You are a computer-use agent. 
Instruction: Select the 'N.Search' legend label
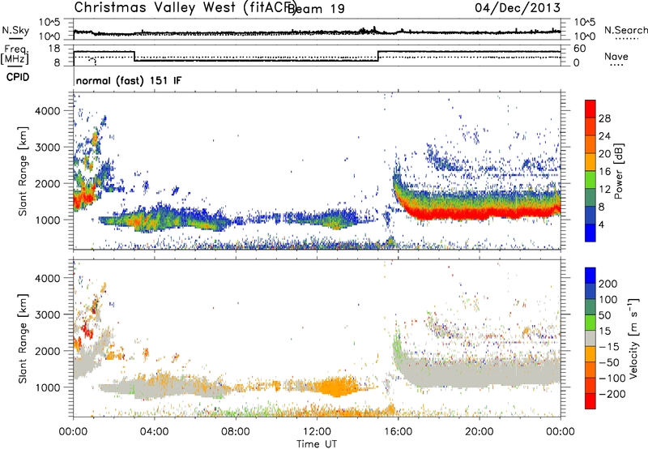point(625,30)
